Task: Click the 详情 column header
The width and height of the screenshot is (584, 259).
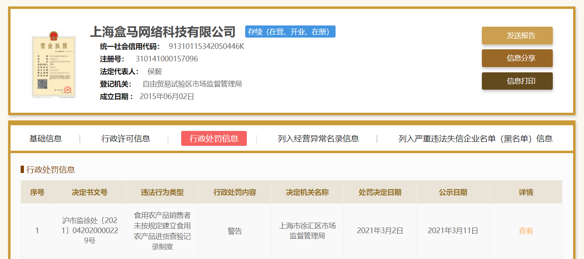Action: 526,192
